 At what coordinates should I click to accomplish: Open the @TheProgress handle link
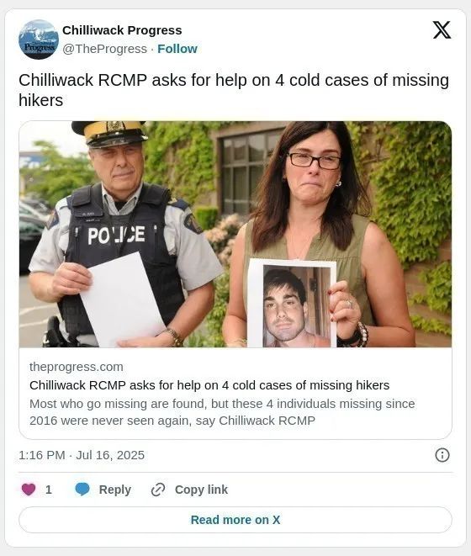[104, 49]
